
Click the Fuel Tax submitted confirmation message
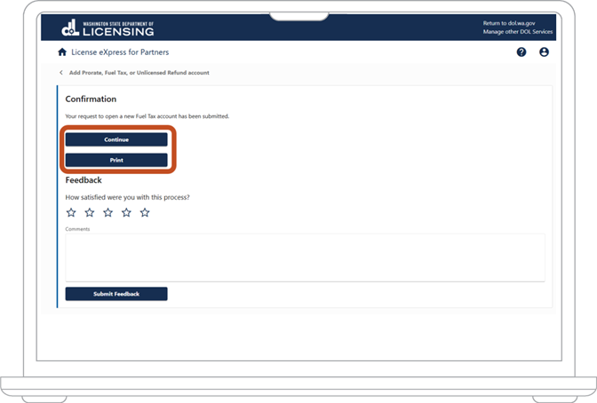(x=147, y=116)
